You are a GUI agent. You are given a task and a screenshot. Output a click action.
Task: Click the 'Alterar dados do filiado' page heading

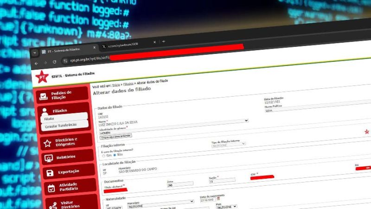(x=122, y=91)
